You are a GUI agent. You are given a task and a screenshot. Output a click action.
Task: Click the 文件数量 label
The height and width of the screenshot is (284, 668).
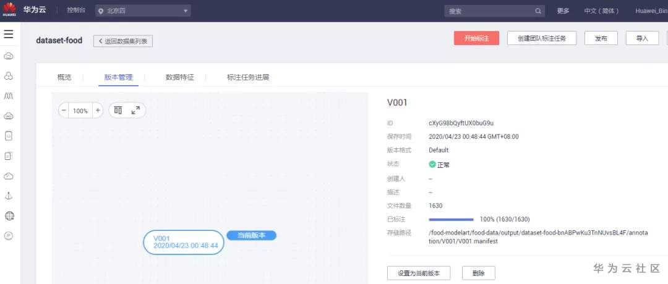(x=399, y=206)
